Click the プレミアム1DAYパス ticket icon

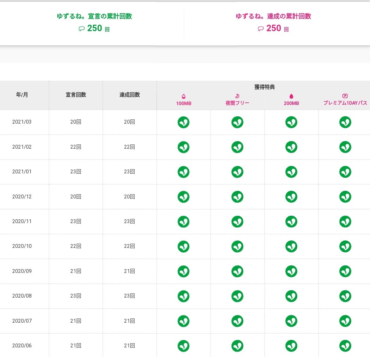point(345,96)
